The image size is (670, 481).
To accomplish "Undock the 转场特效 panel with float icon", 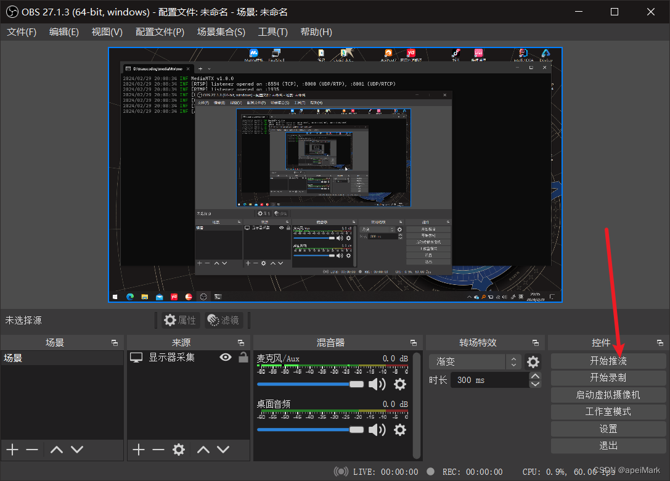I will coord(536,343).
